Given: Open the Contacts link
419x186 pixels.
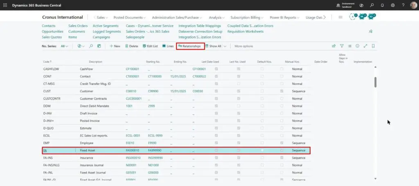Looking at the screenshot, I should pos(49,26).
